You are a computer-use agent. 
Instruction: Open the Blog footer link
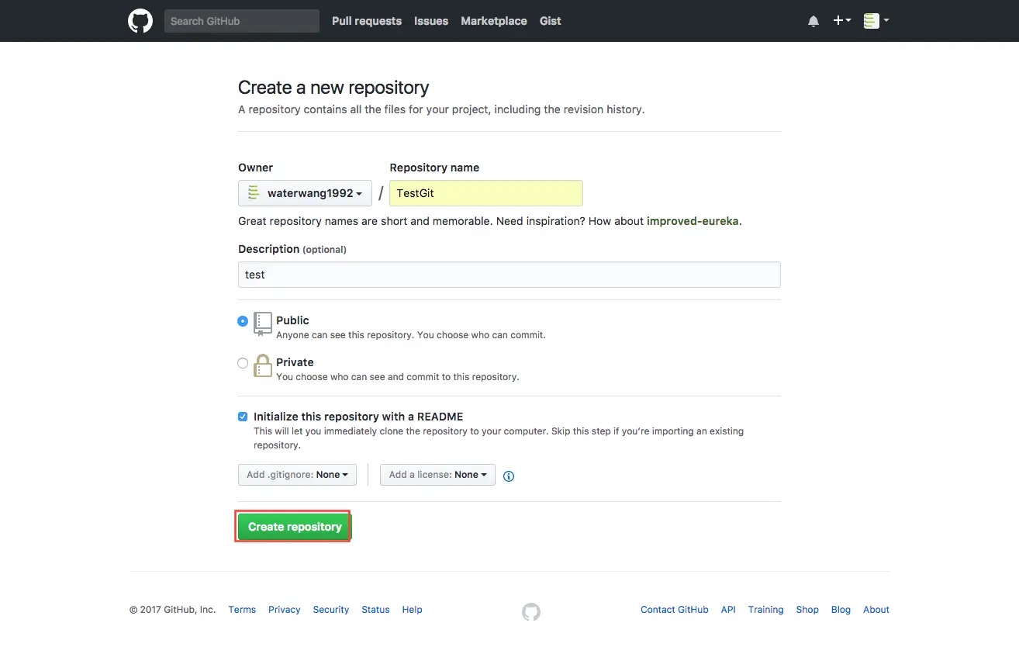[x=841, y=610]
